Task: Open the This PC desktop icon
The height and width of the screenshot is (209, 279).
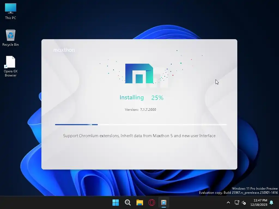Action: pyautogui.click(x=11, y=11)
